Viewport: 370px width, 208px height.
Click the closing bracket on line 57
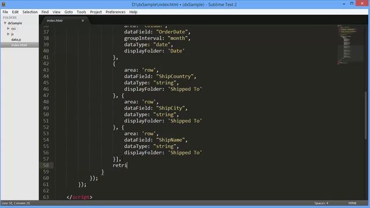tap(117, 159)
